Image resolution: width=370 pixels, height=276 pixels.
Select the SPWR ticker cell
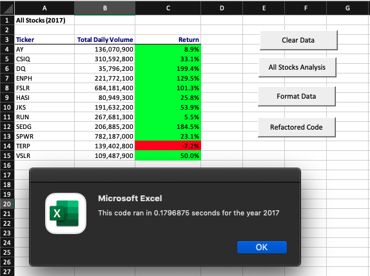[x=44, y=137]
